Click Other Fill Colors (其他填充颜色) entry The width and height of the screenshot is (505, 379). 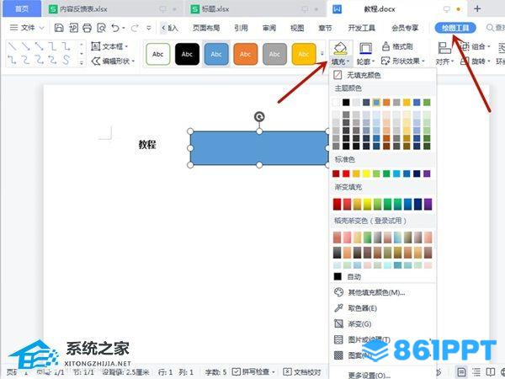tap(375, 292)
